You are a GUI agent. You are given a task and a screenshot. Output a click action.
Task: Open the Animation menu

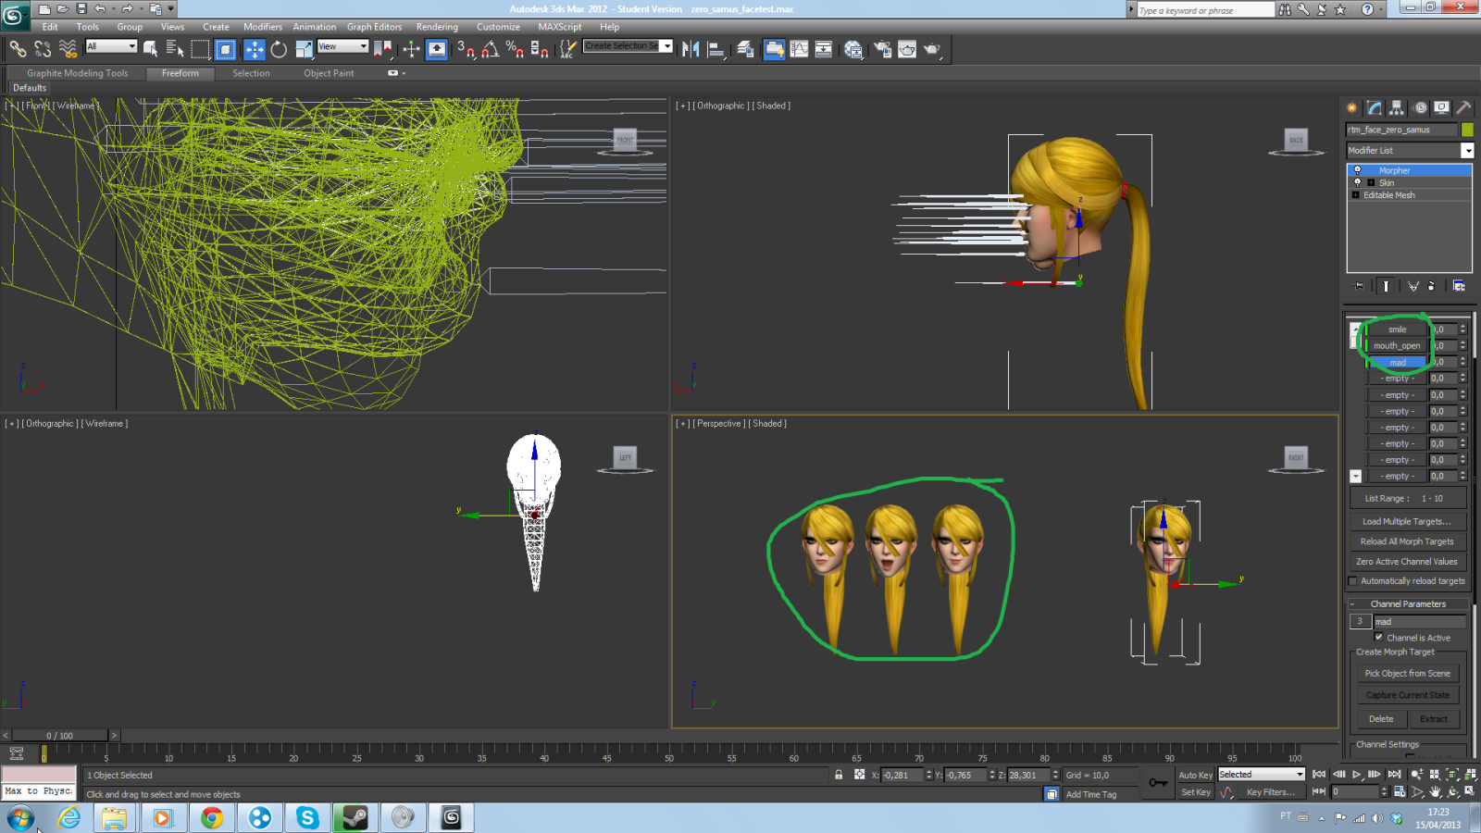tap(315, 27)
